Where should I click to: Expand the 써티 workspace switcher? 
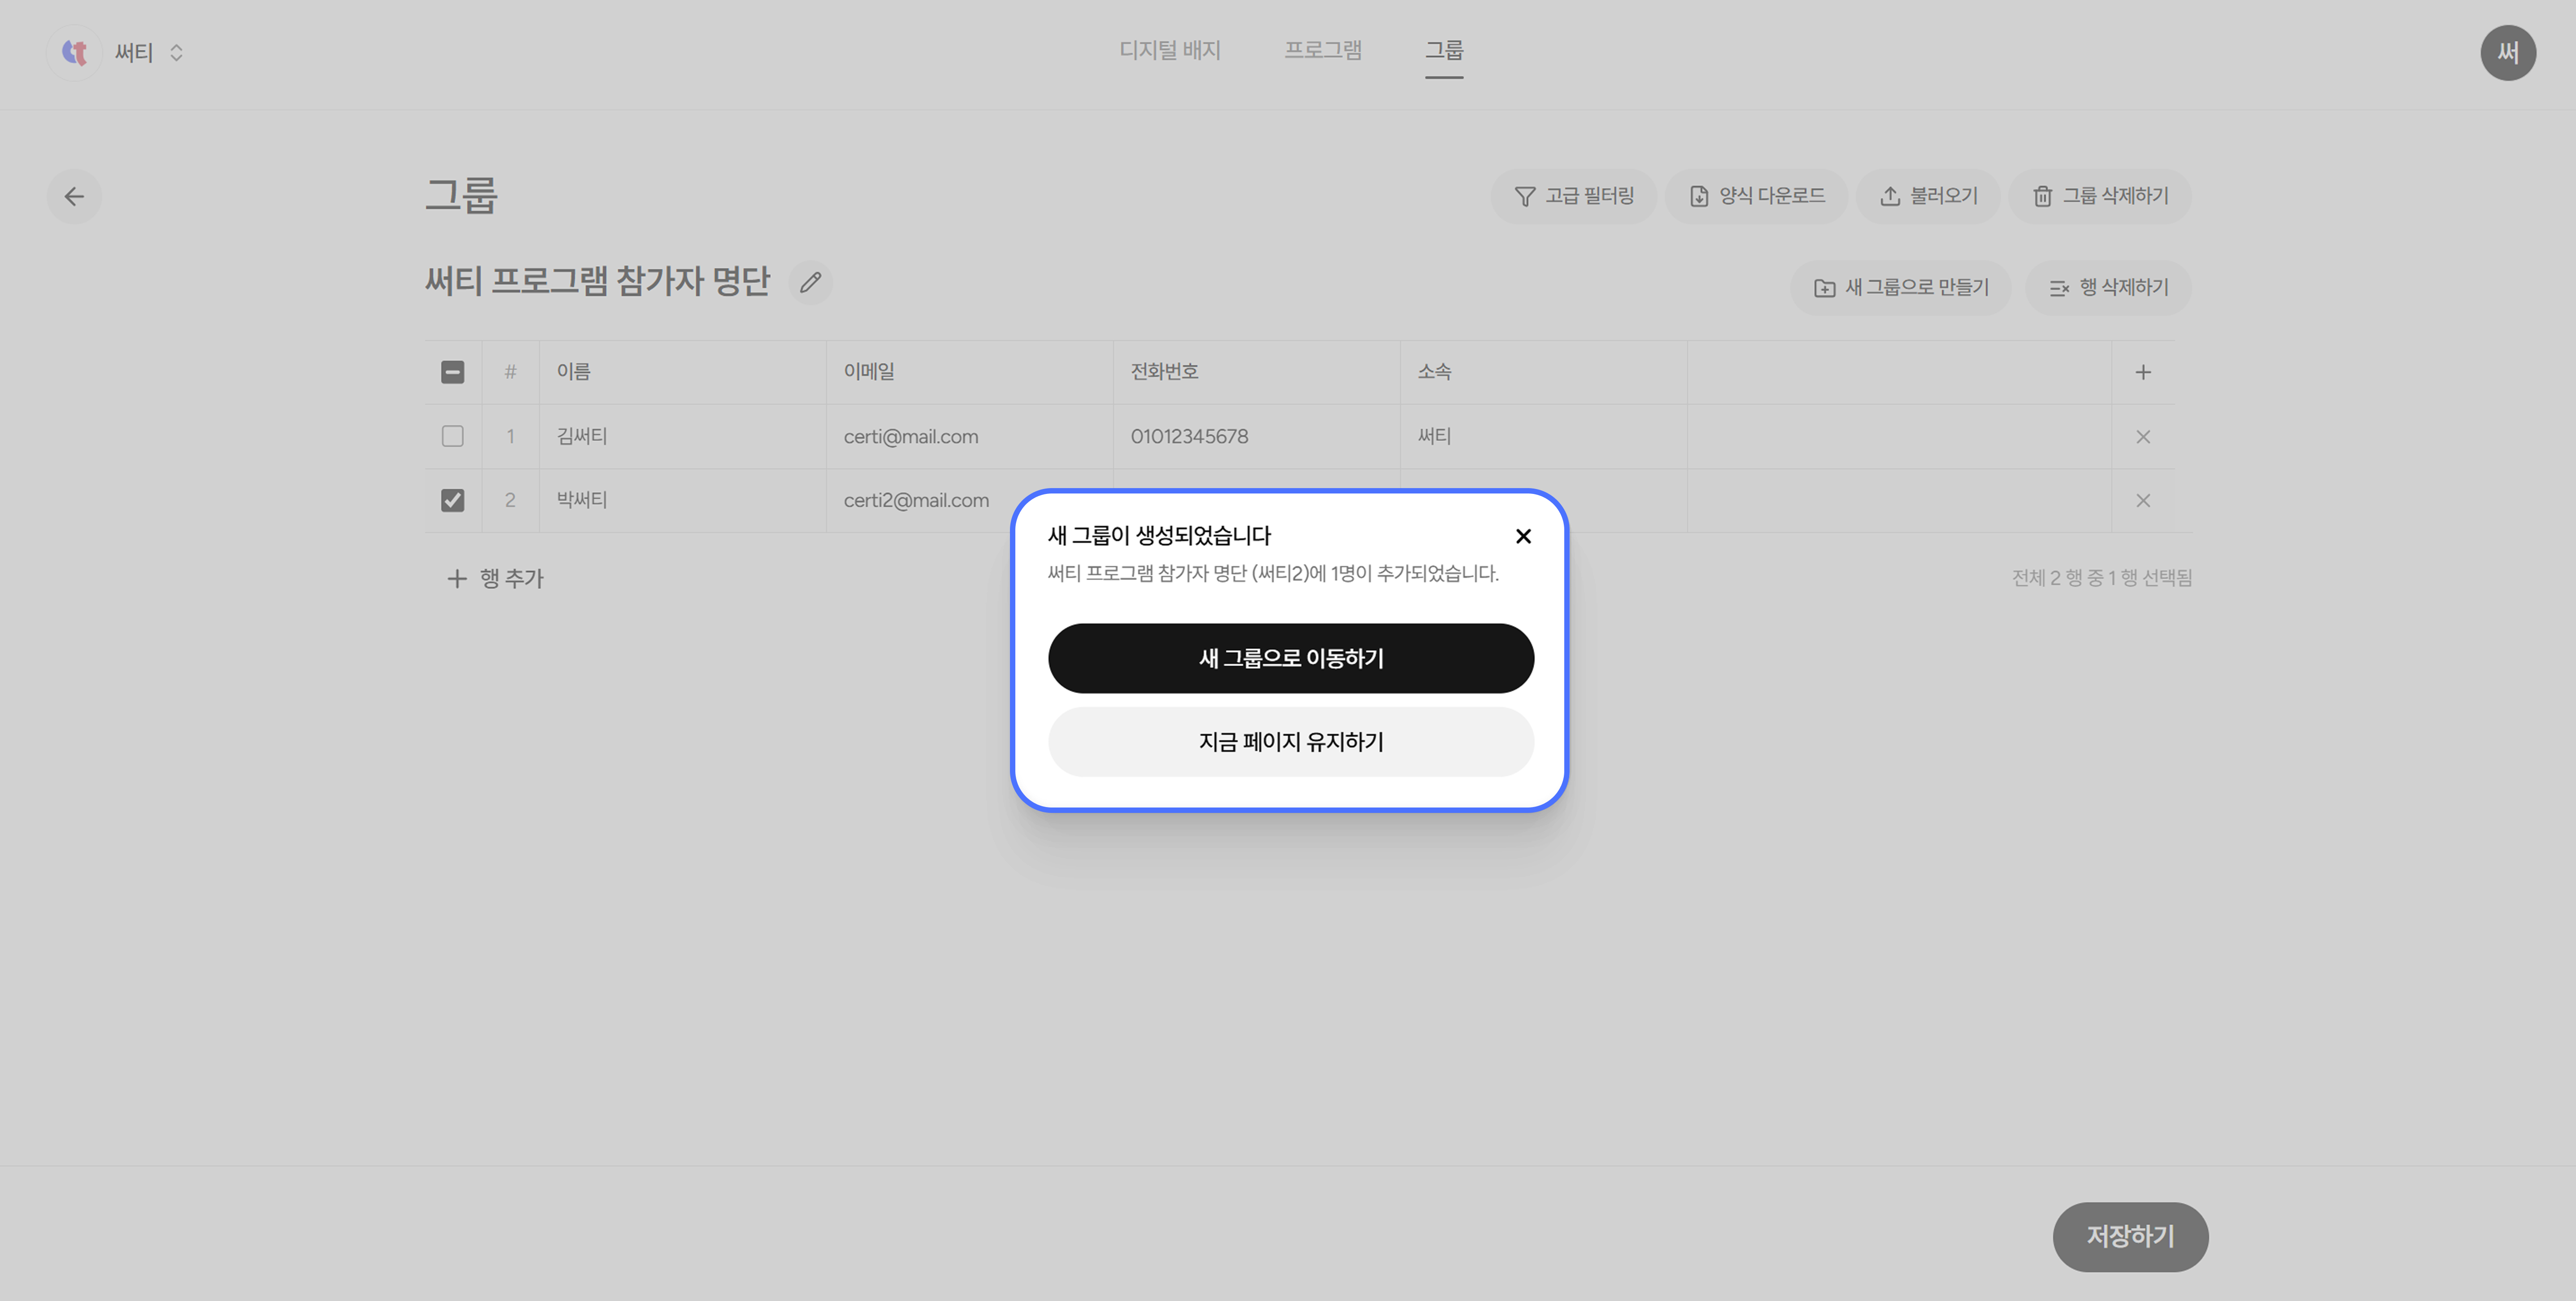[176, 52]
